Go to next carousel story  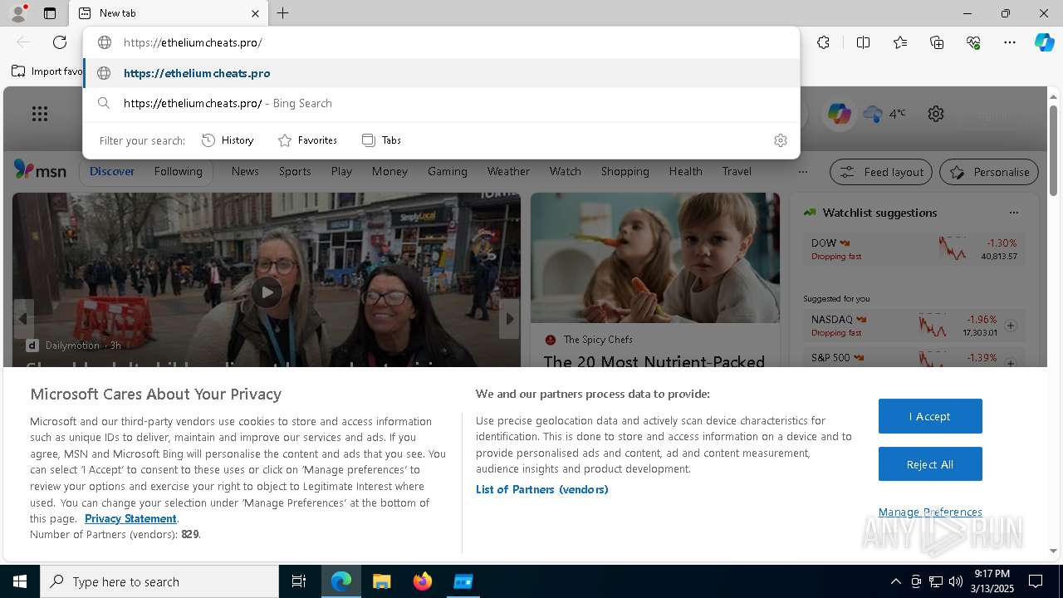509,319
